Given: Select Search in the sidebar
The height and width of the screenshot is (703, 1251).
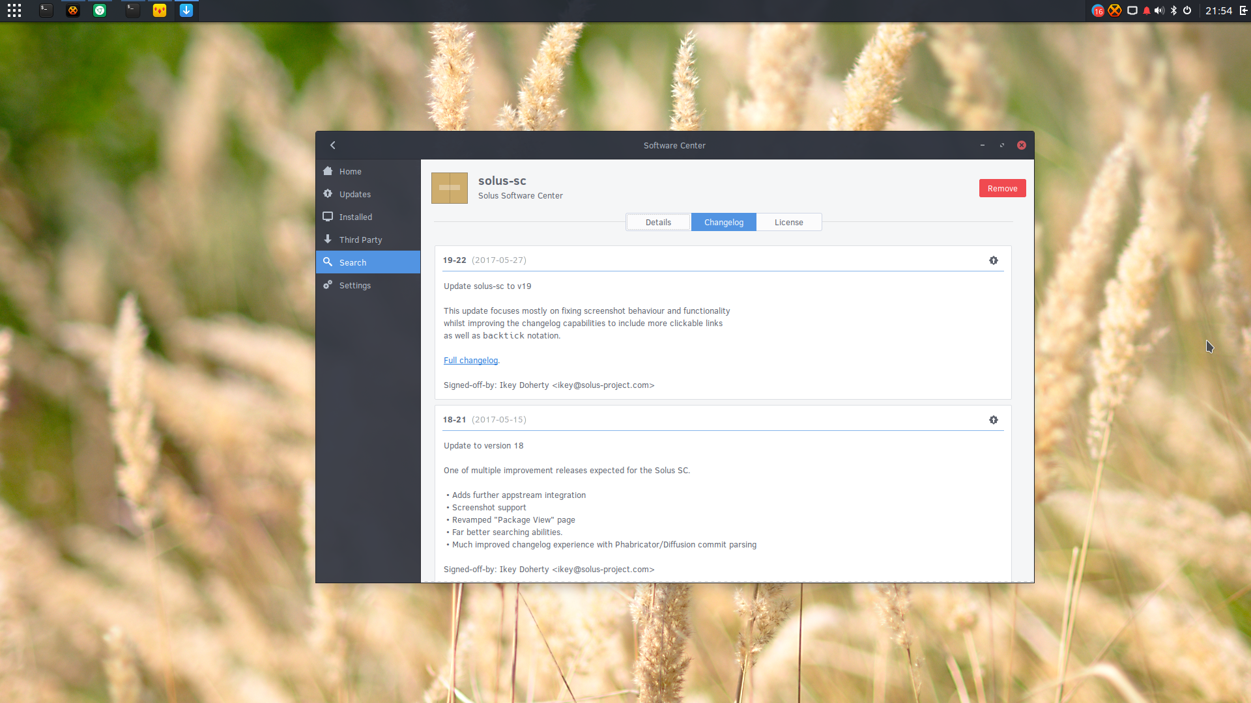Looking at the screenshot, I should pos(368,262).
